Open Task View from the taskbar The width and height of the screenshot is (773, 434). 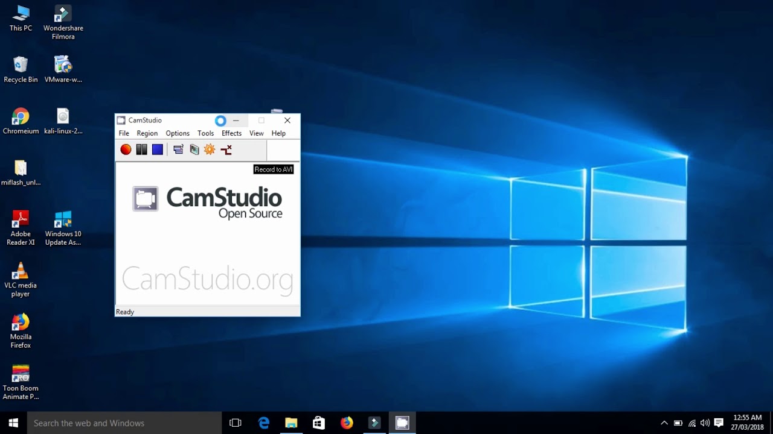coord(236,423)
